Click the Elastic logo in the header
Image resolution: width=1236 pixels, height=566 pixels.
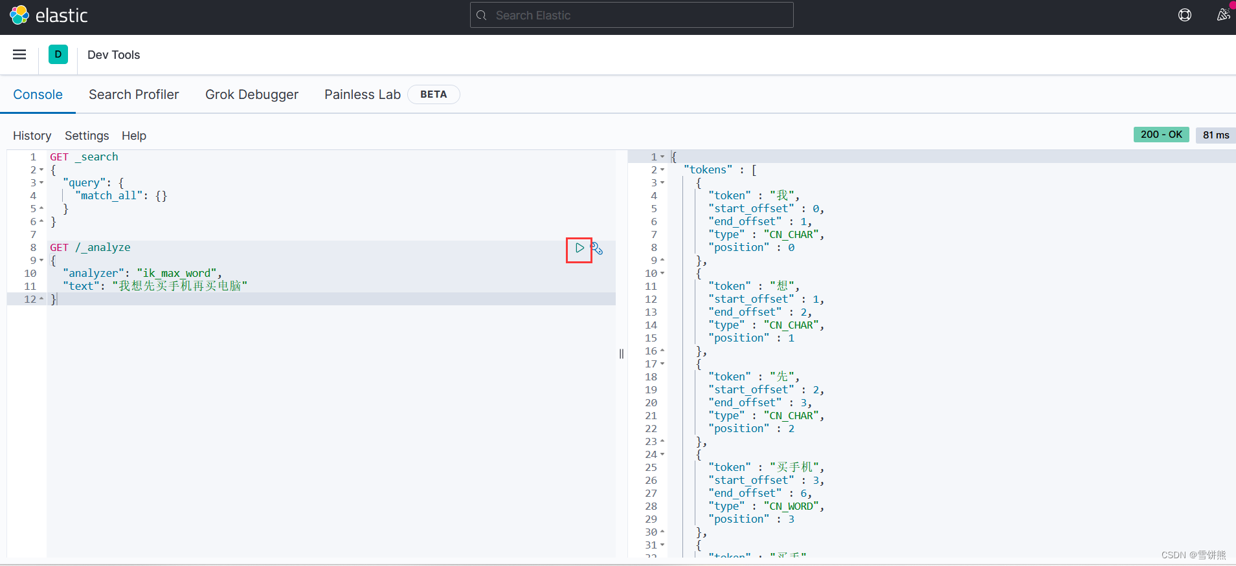[49, 15]
